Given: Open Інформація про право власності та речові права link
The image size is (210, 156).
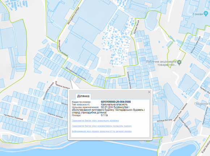Looking at the screenshot, I should (102, 131).
